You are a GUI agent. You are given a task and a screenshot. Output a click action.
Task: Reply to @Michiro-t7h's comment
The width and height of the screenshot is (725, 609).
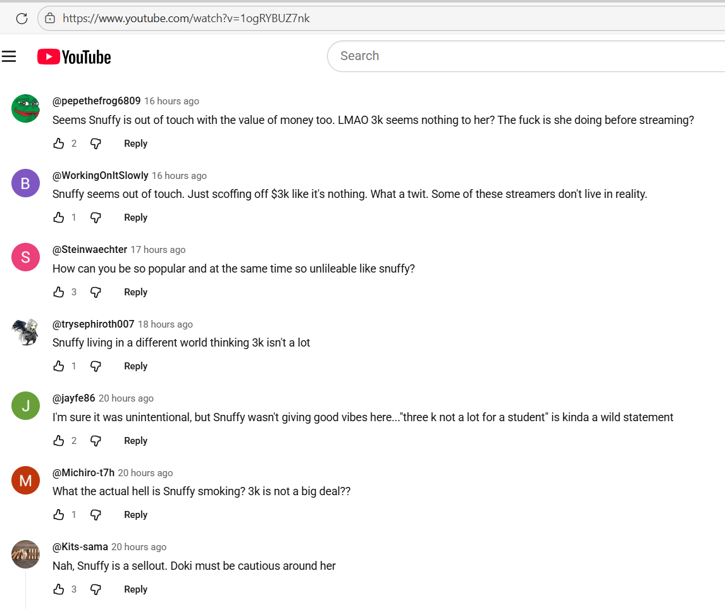135,515
